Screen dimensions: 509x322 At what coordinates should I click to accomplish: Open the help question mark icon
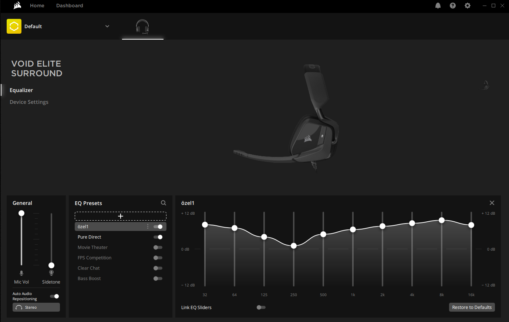pyautogui.click(x=453, y=6)
